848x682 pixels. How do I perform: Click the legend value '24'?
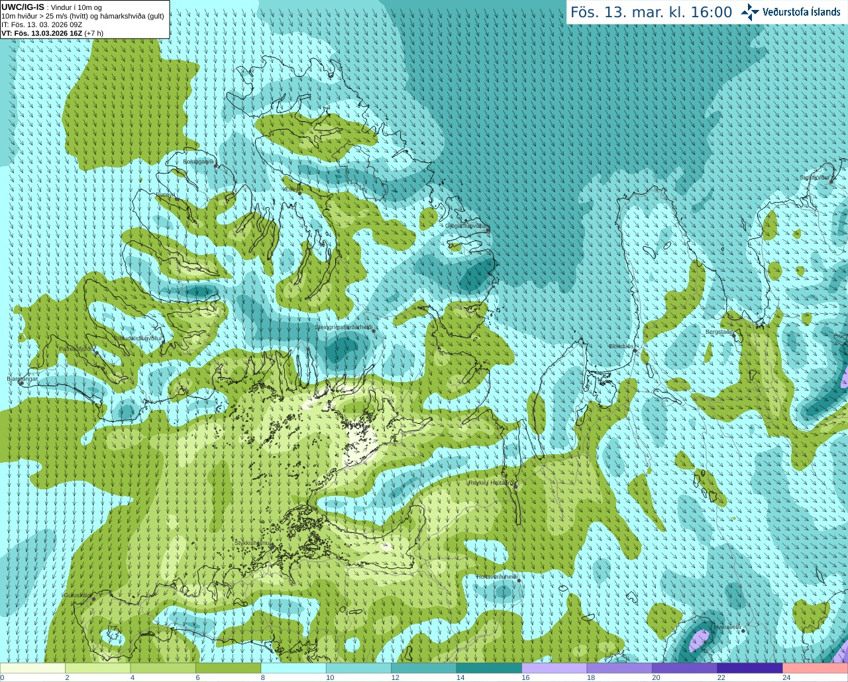(x=786, y=677)
